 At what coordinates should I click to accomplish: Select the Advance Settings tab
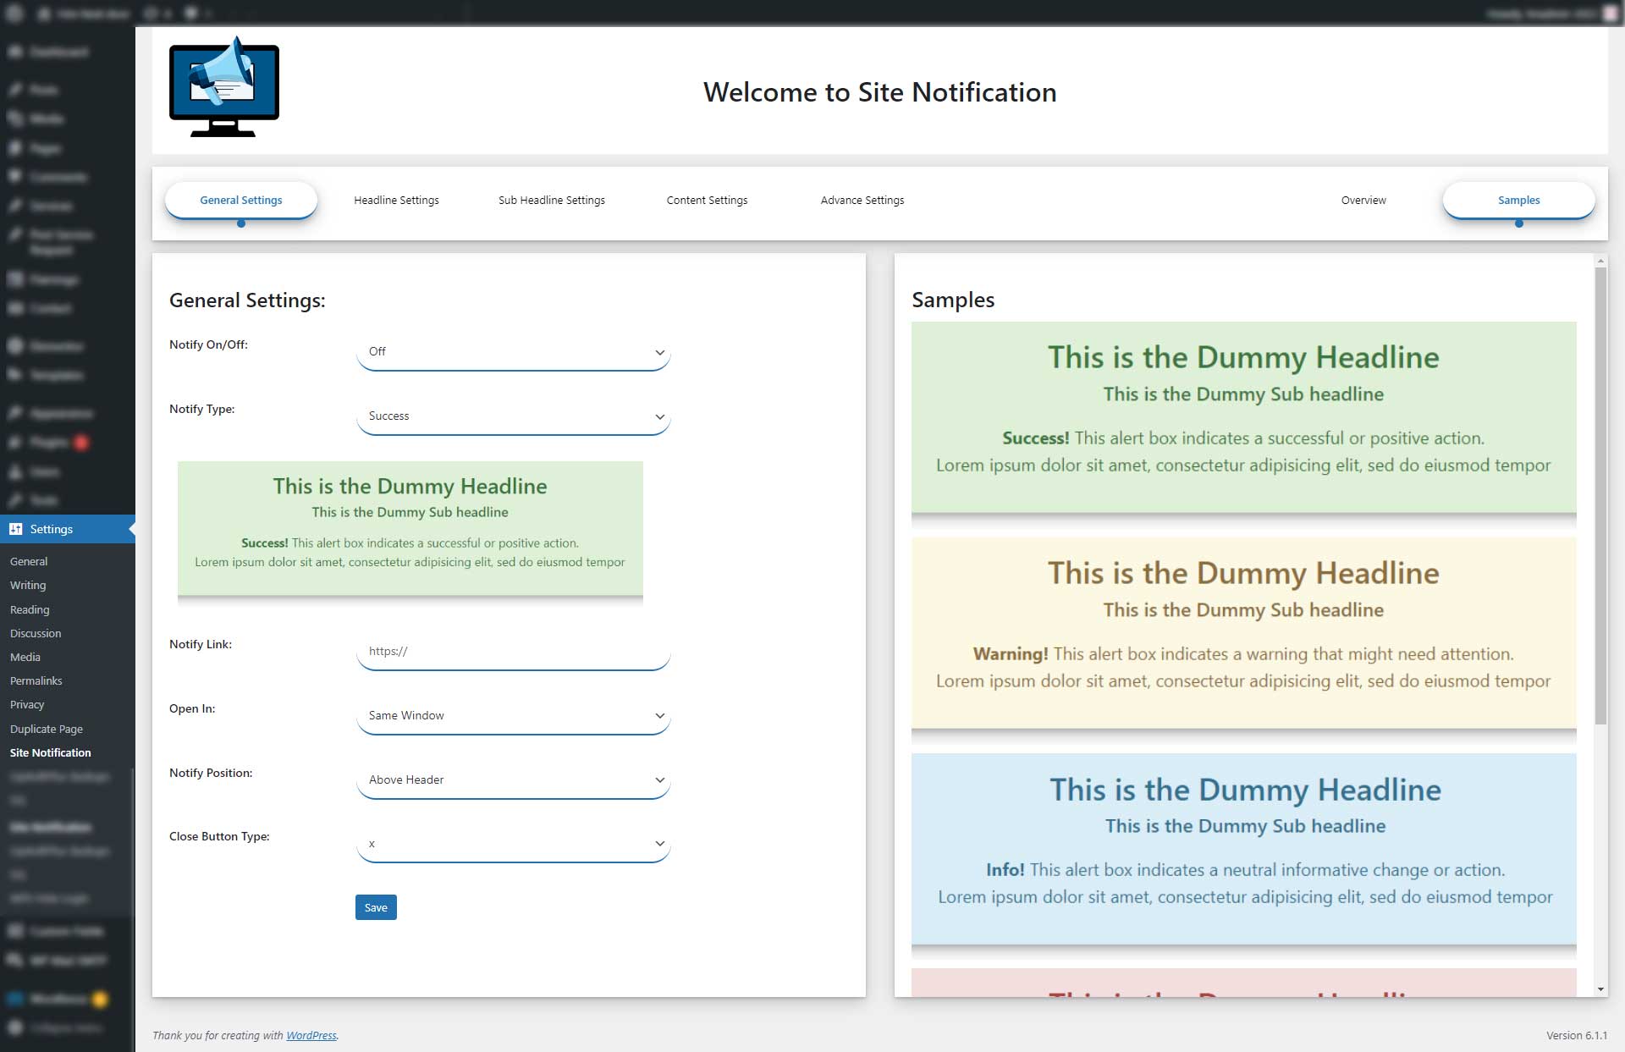[x=862, y=201]
